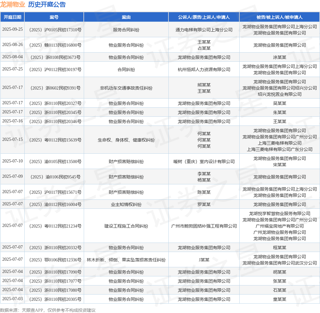Click defendant 龙湖悦享智慧物业服务有限公司

[x=280, y=214]
